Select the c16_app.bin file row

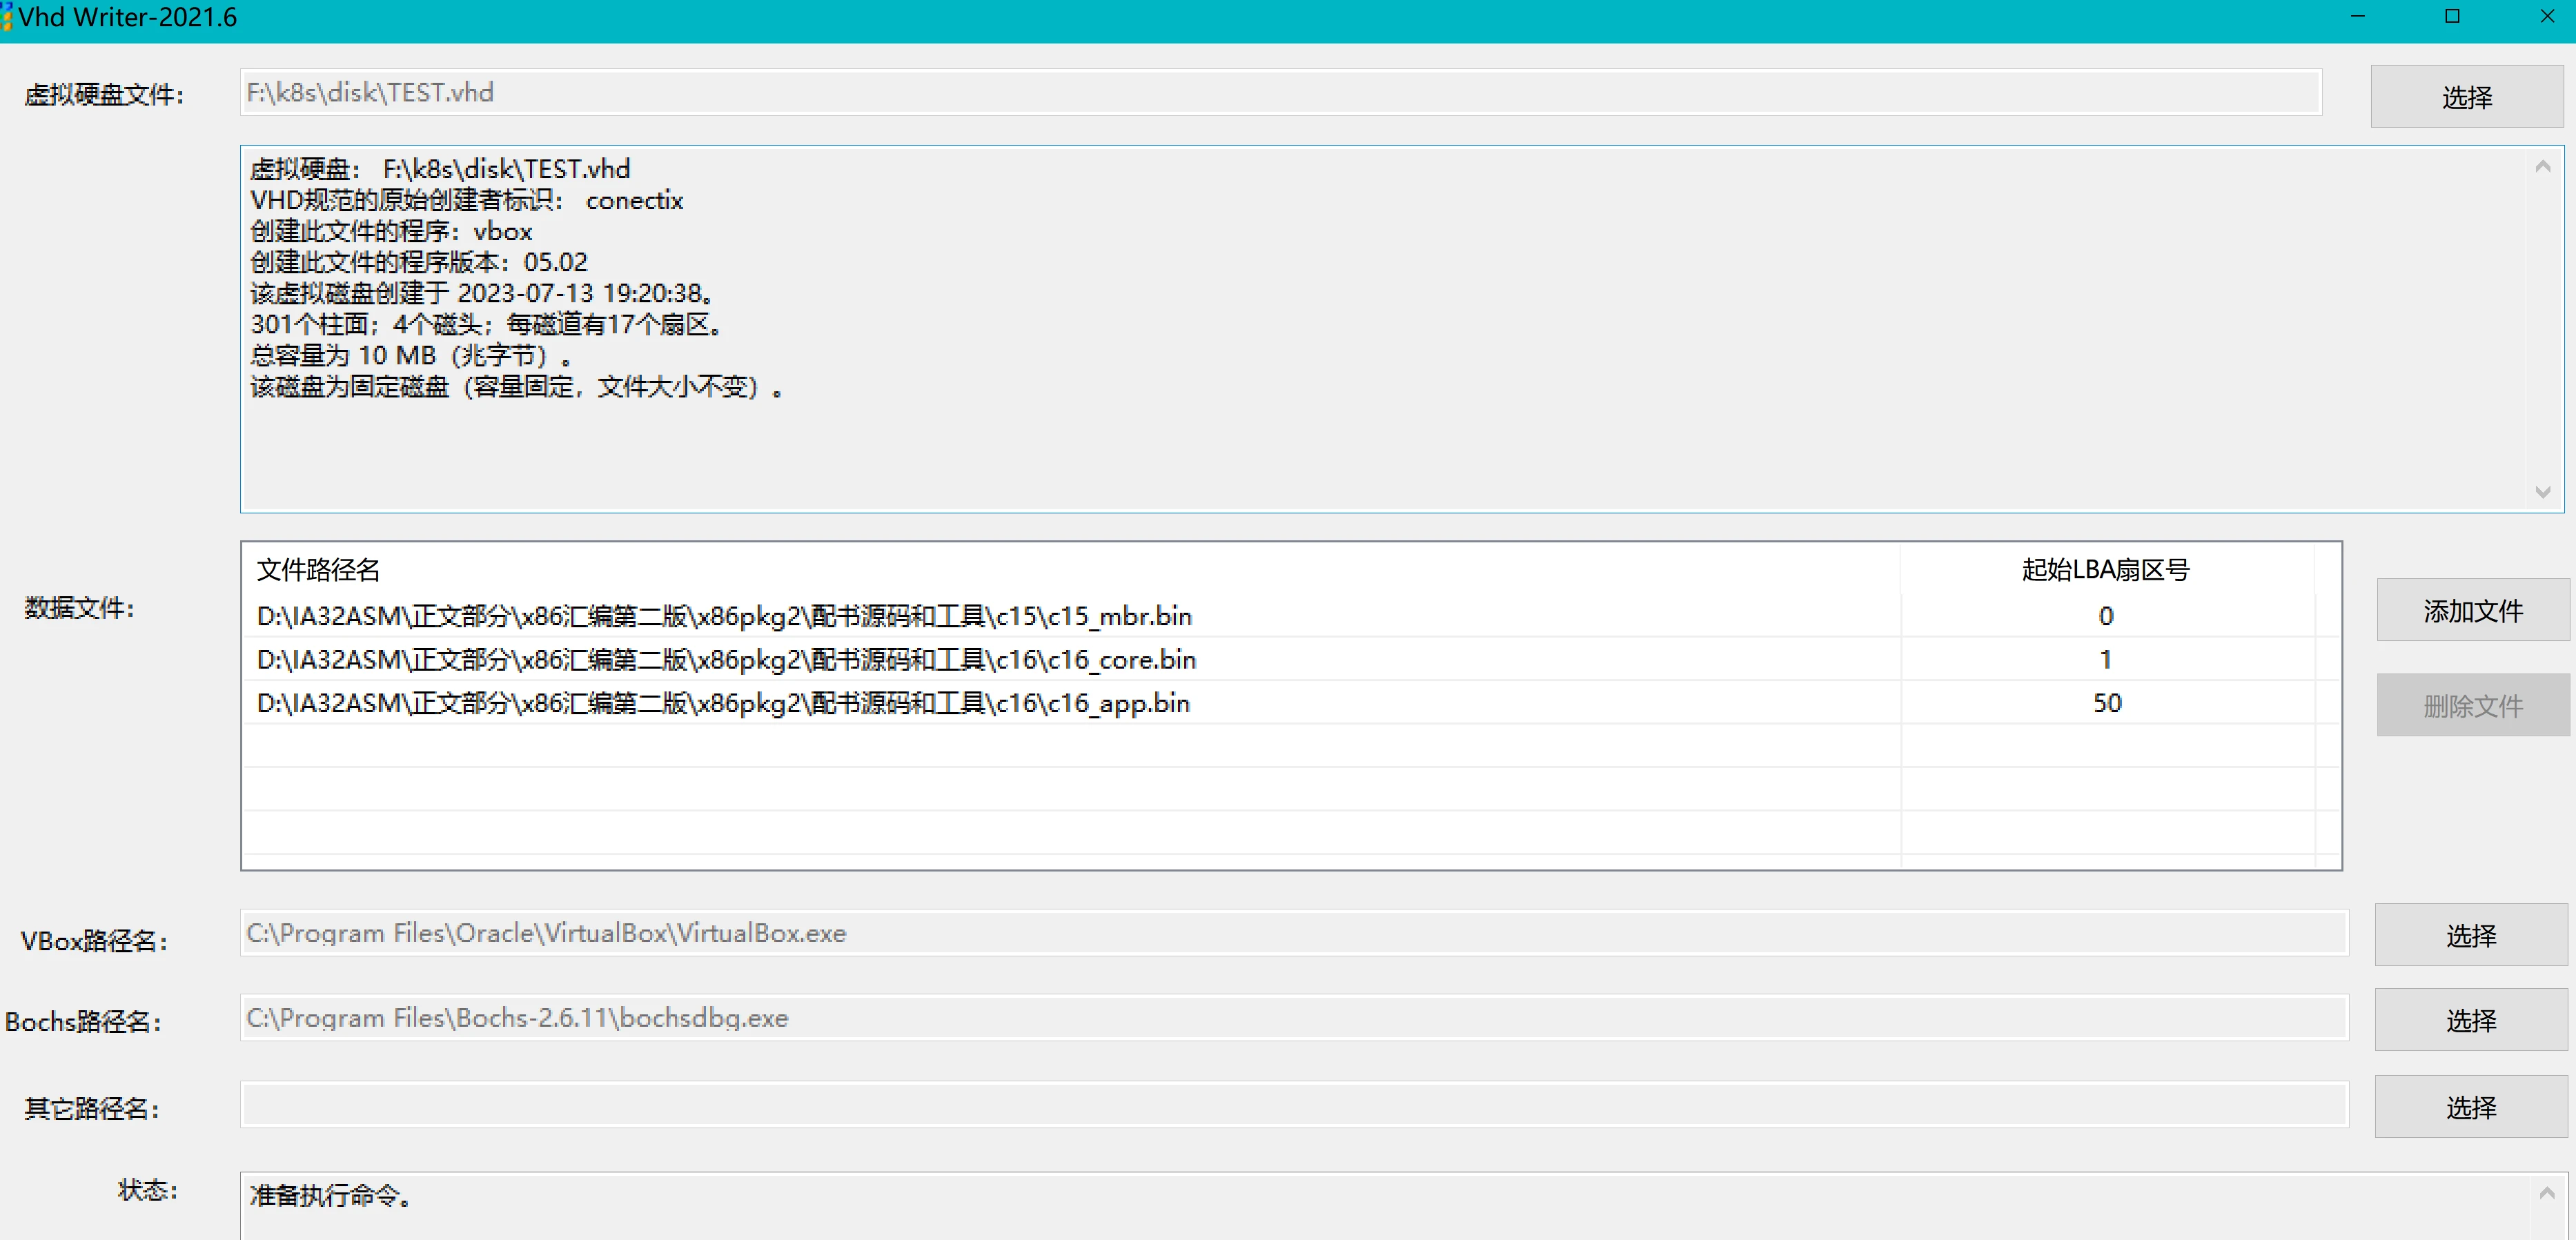pos(1290,703)
